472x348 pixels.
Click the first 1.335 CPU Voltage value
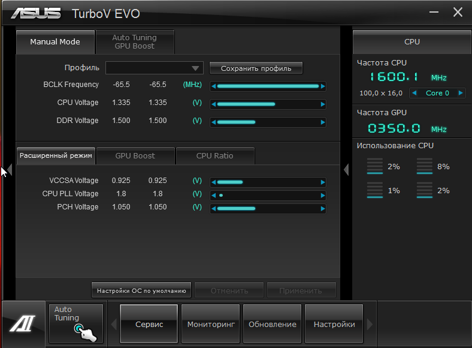pos(121,103)
